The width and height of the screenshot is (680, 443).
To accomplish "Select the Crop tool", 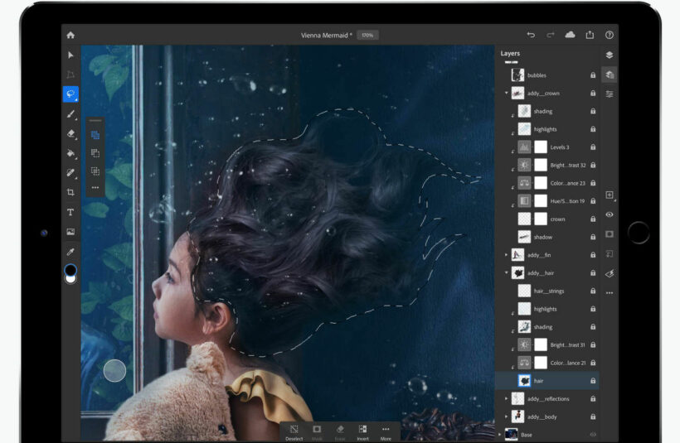I will tap(70, 192).
